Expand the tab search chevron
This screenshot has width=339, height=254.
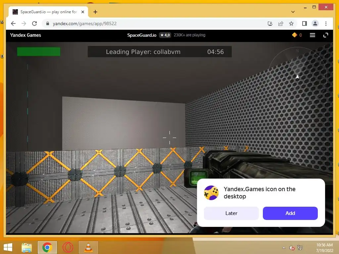[x=293, y=12]
